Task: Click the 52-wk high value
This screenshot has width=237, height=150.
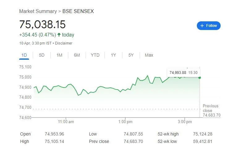Action: click(x=203, y=134)
